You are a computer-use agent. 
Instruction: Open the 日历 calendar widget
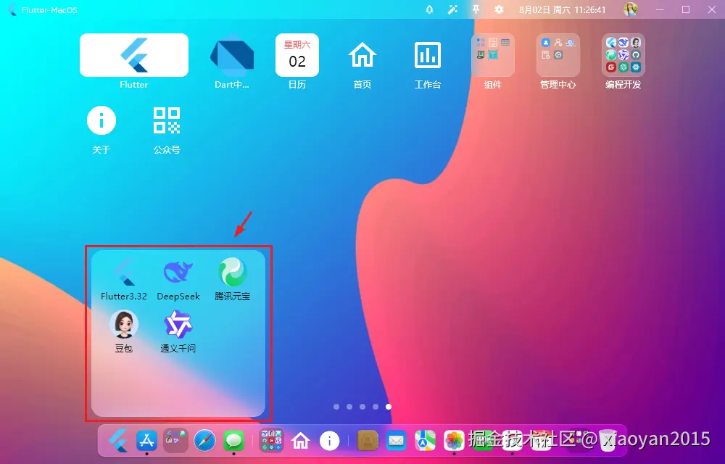click(x=297, y=55)
